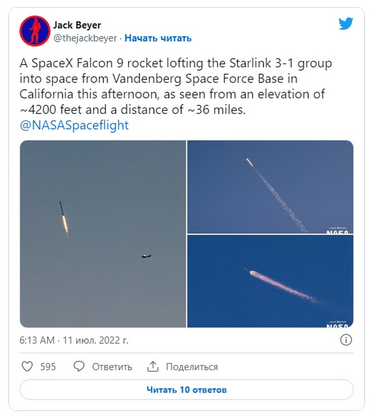Viewport: 374px width, 420px height.
Task: Open the @NASASpaceflight mention
Action: [74, 125]
